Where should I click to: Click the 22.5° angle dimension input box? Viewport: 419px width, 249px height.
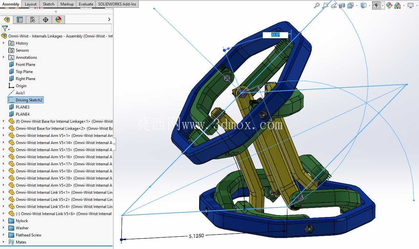(x=275, y=35)
